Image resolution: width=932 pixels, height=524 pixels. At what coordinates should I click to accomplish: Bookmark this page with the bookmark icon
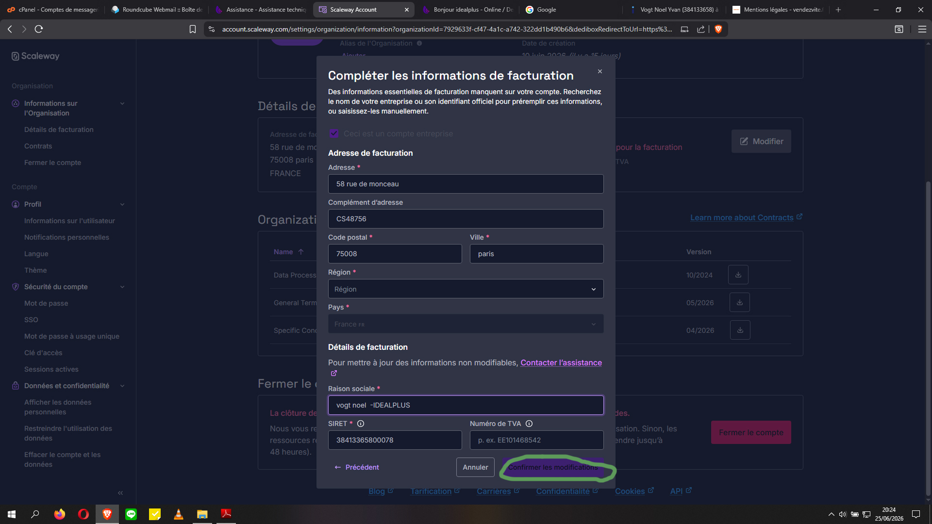(193, 29)
